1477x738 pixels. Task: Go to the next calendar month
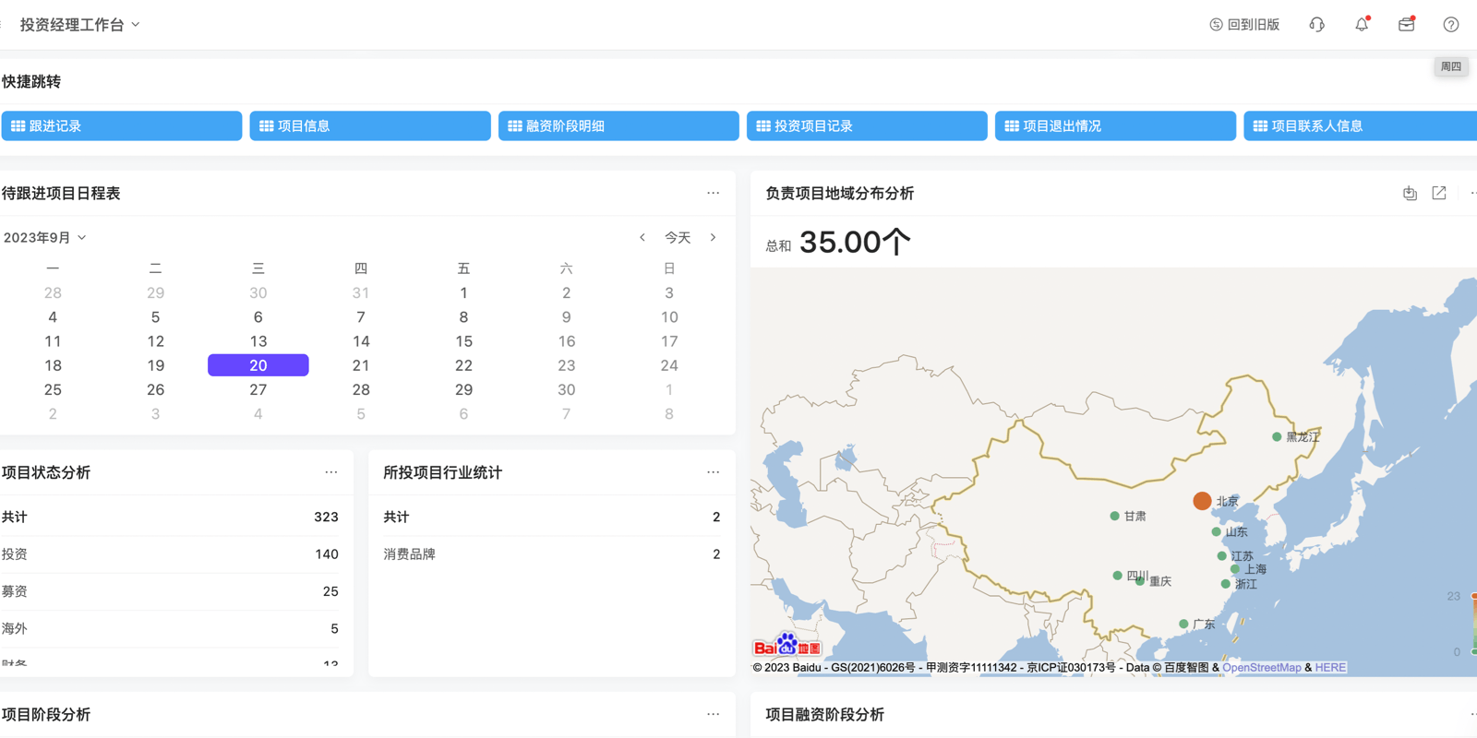click(x=713, y=238)
